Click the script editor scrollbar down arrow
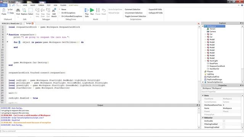Image resolution: width=244 pixels, height=137 pixels. pos(199,102)
